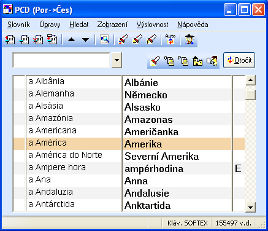Click the magnifier picture search icon
Image resolution: width=268 pixels, height=231 pixels.
click(x=104, y=39)
